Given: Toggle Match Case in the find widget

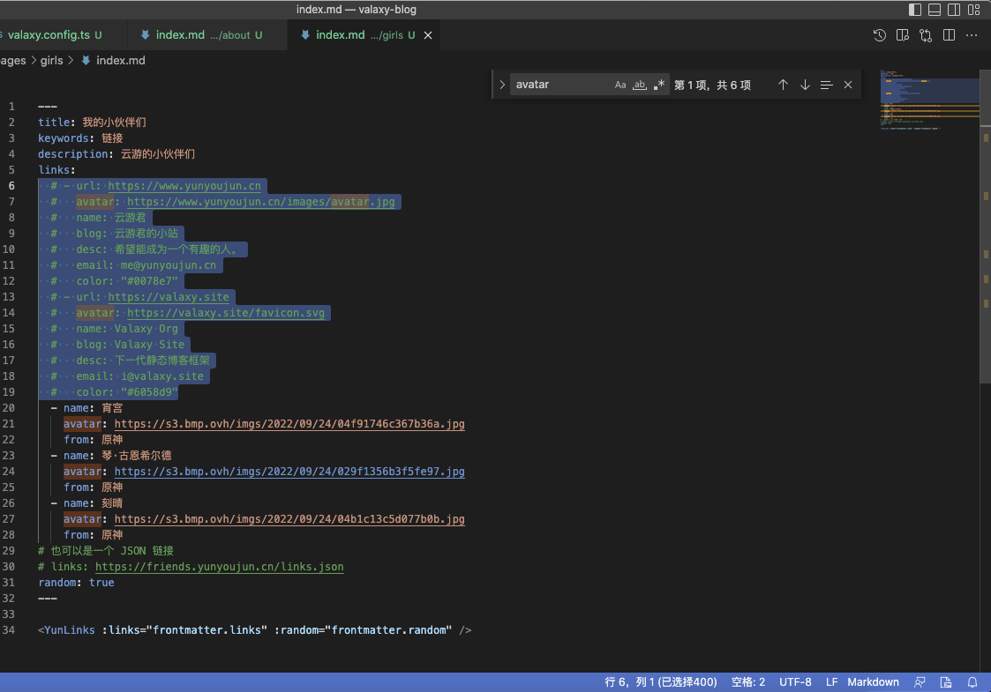Looking at the screenshot, I should tap(620, 84).
